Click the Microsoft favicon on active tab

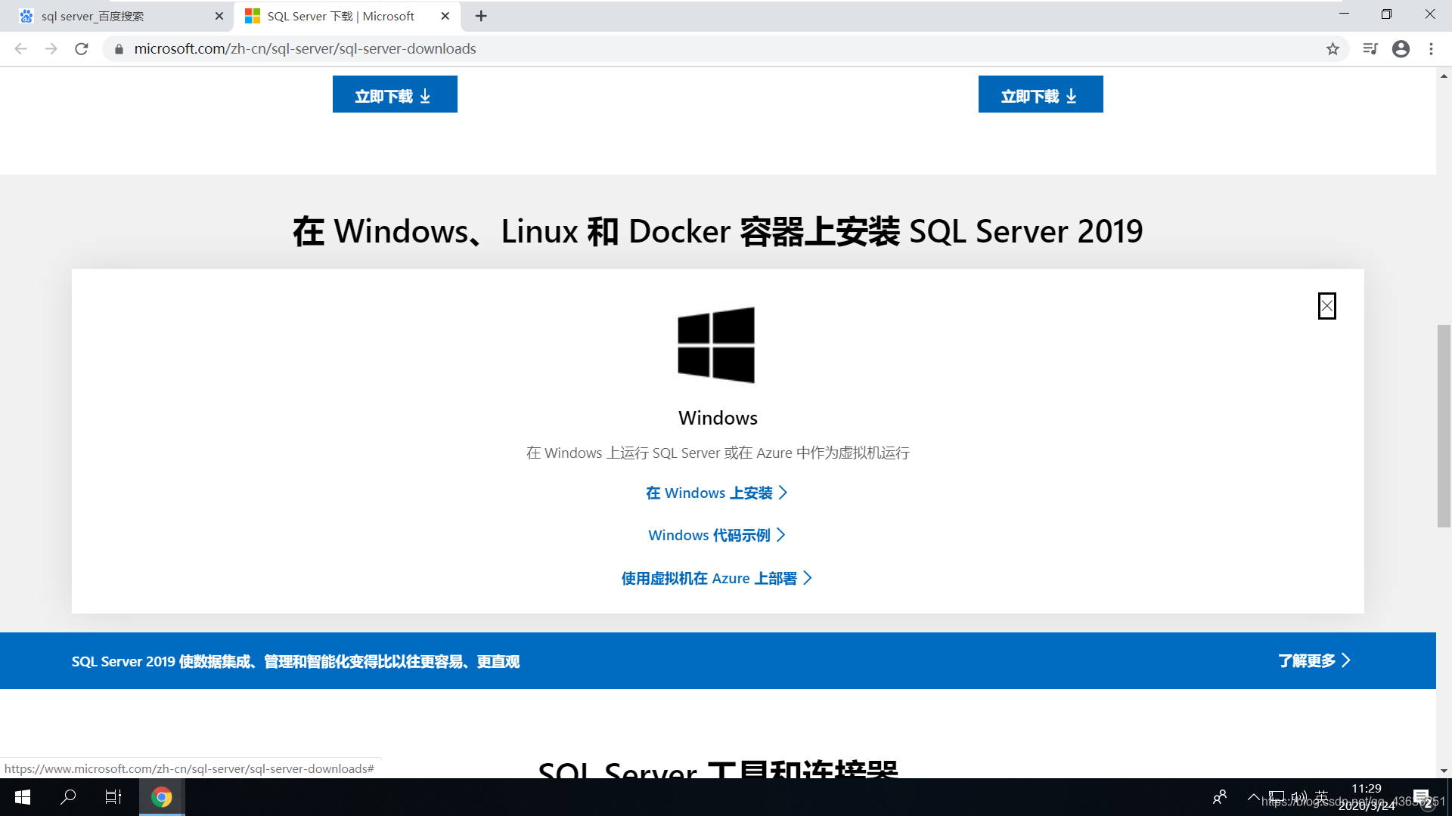253,16
